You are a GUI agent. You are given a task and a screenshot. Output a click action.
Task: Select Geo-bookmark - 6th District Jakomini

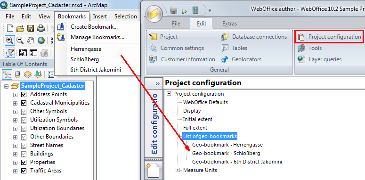[237, 162]
